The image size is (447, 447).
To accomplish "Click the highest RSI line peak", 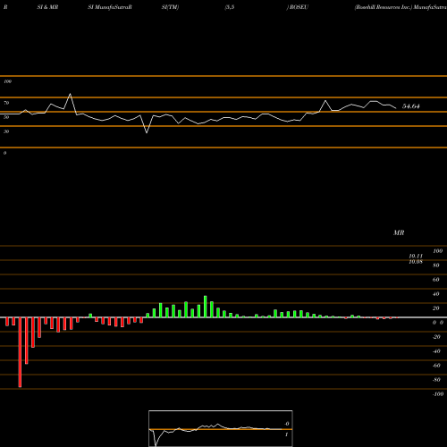I will (70, 94).
